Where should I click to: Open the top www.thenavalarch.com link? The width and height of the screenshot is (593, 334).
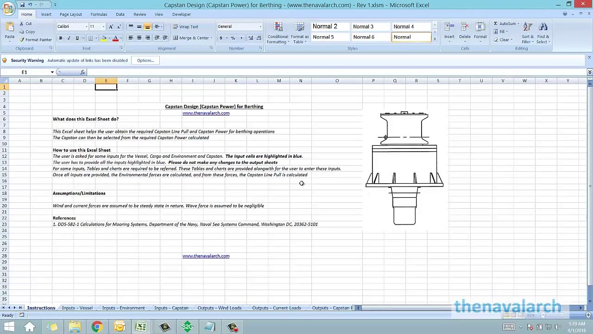[x=206, y=113]
